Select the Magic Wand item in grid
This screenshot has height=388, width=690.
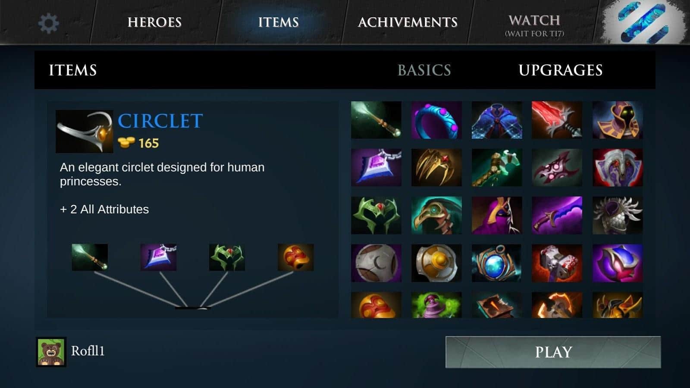tap(376, 120)
